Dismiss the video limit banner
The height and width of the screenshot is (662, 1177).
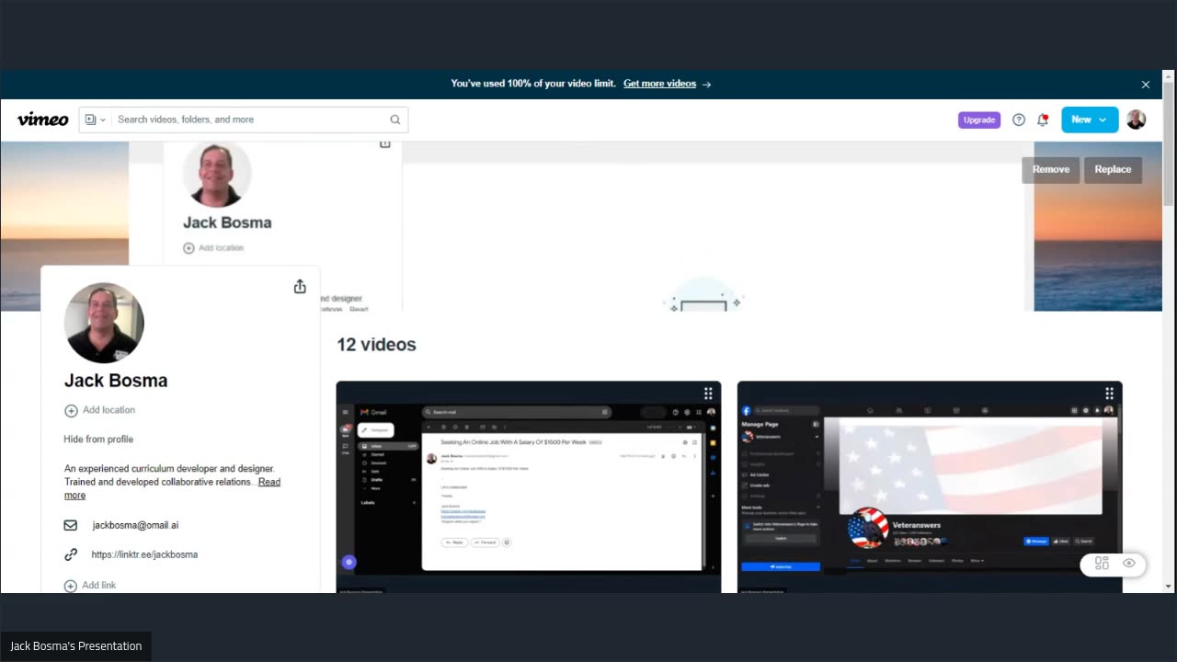1146,85
